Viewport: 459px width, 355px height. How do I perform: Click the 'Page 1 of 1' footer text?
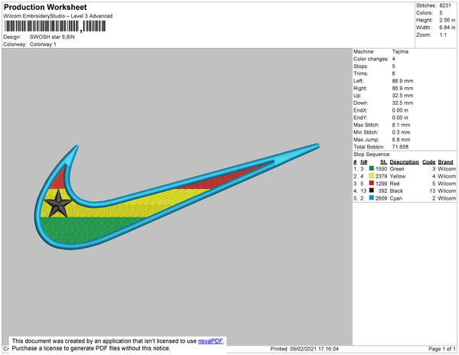click(x=441, y=349)
